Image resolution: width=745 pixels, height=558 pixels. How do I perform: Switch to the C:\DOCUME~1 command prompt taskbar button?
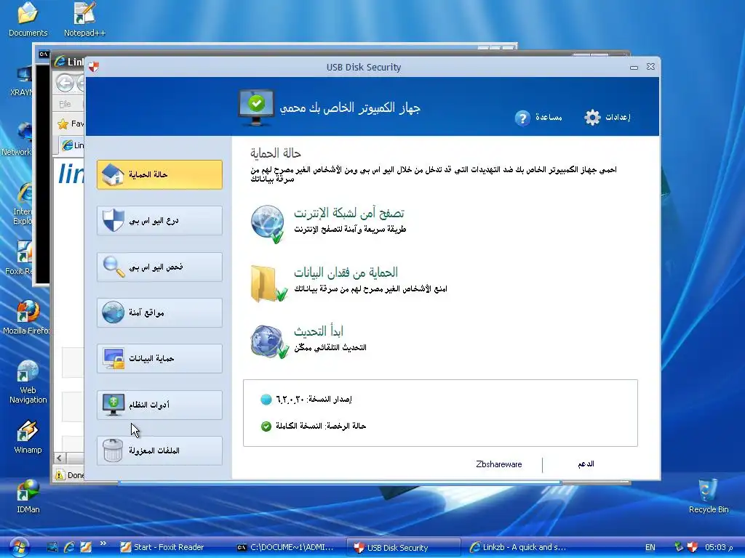pos(287,547)
